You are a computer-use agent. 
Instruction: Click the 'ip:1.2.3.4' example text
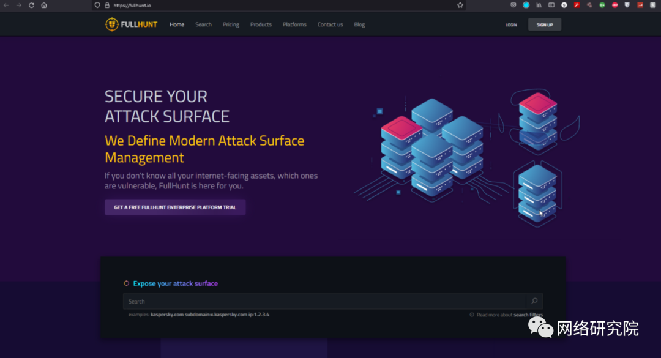click(259, 314)
